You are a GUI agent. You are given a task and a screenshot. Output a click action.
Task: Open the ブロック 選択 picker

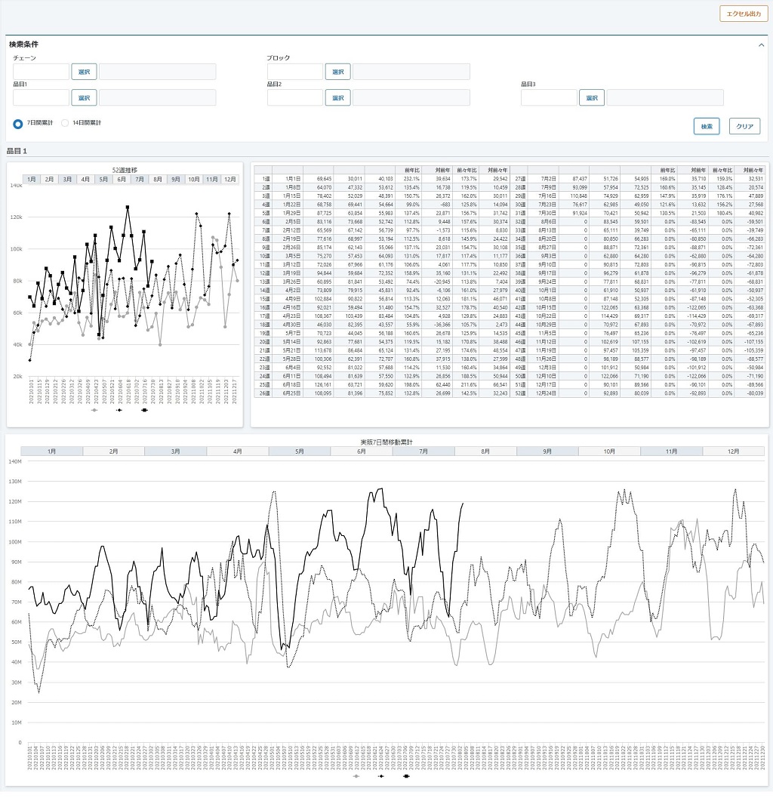337,72
